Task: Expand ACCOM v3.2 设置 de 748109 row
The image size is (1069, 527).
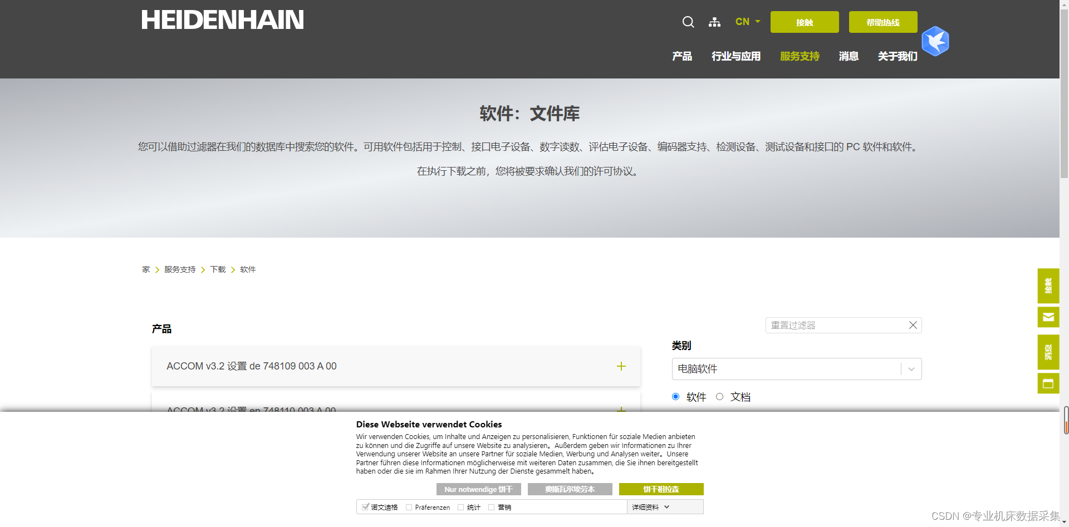Action: pyautogui.click(x=396, y=366)
